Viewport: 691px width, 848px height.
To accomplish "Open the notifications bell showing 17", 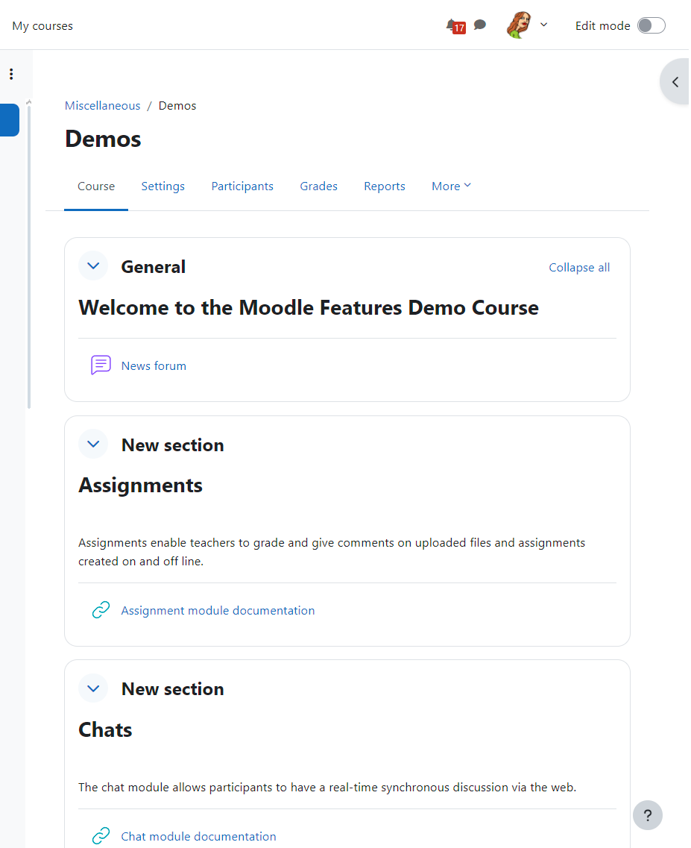I will point(455,25).
